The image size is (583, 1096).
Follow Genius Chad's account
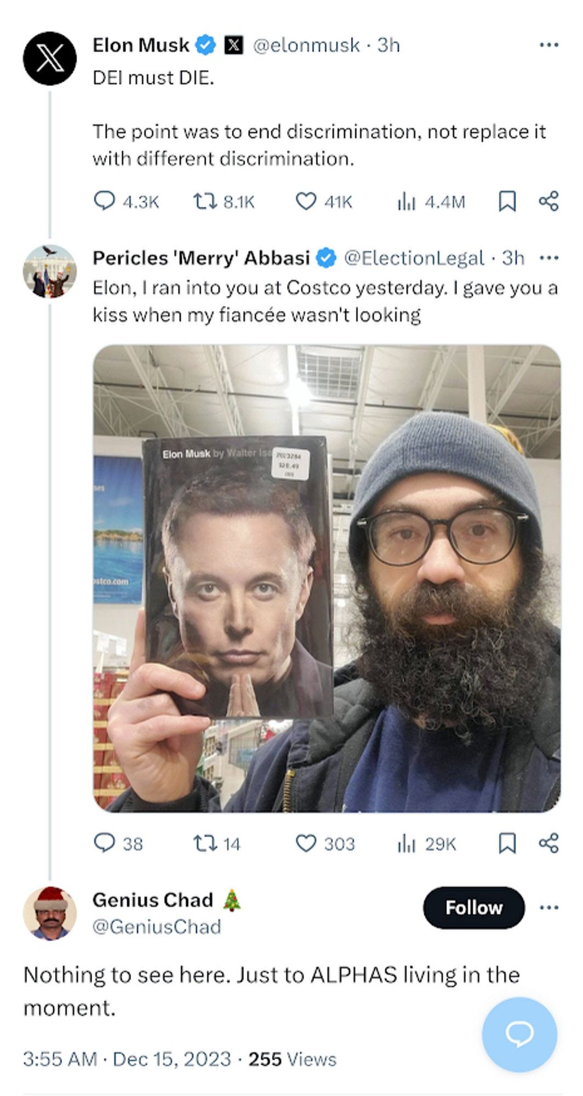[x=474, y=907]
